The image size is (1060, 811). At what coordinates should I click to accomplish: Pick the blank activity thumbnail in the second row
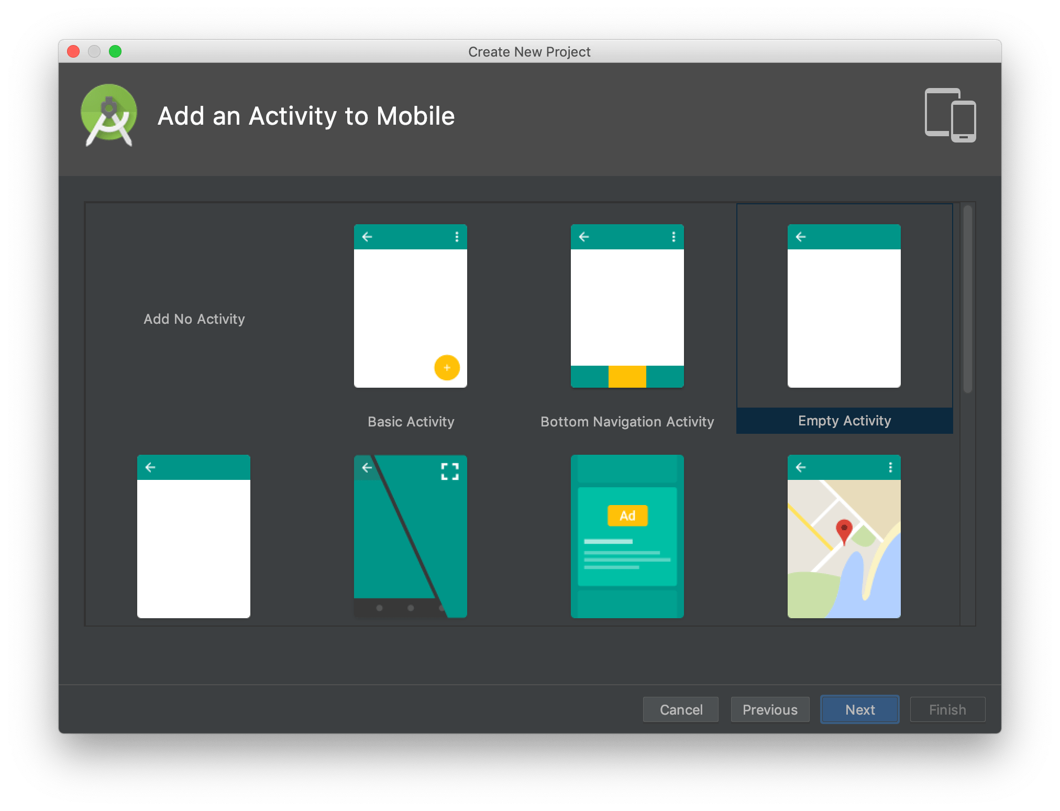point(194,536)
